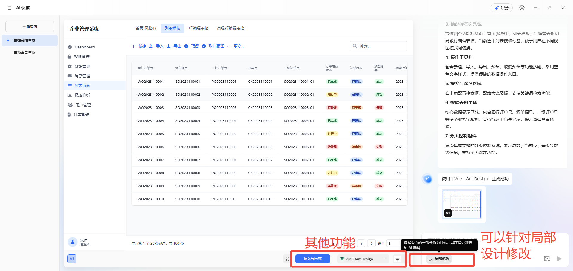Image resolution: width=573 pixels, height=271 pixels.
Task: Click the 导出 export toolbar item
Action: point(174,46)
